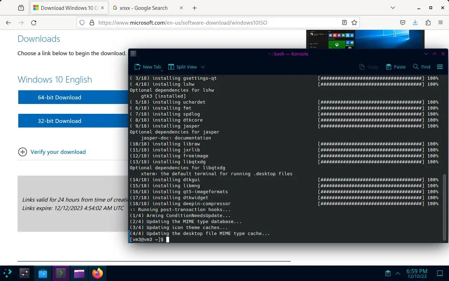Click the Links expire date text

pyautogui.click(x=73, y=208)
